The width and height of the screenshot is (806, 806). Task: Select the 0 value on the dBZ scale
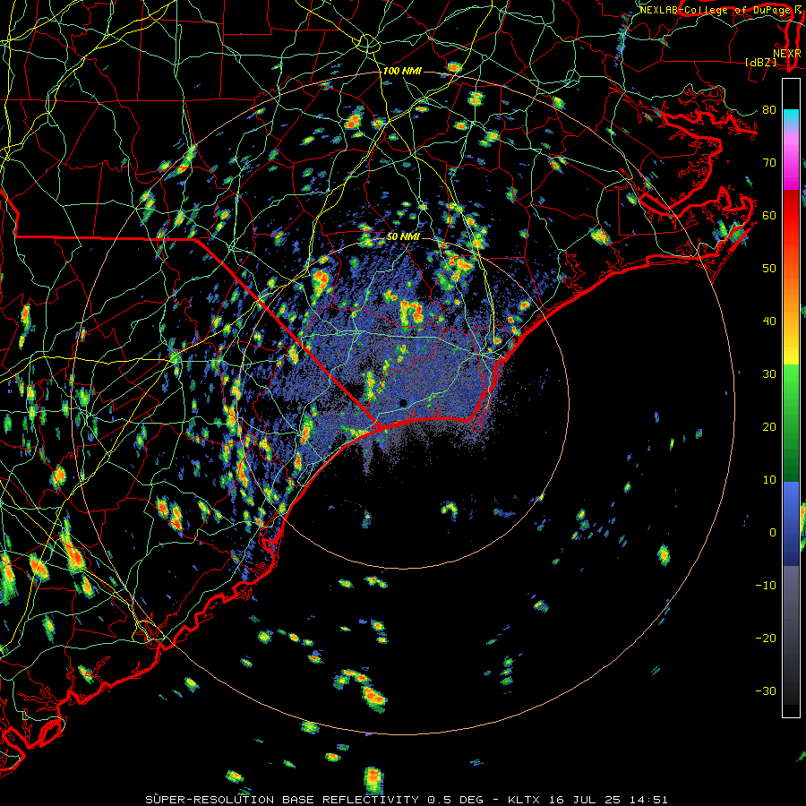pos(773,533)
